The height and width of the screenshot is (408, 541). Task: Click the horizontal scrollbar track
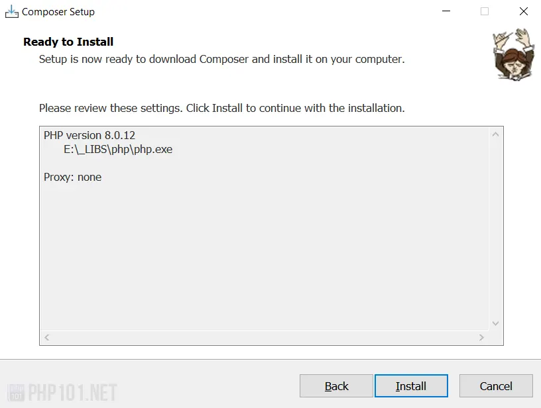point(265,337)
